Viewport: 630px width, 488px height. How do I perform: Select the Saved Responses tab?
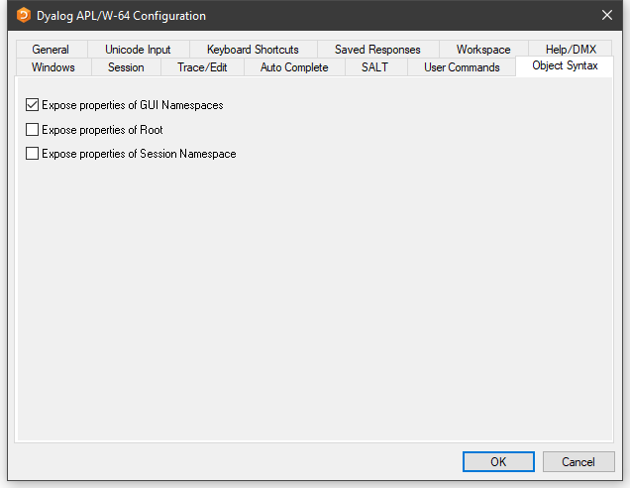pyautogui.click(x=377, y=50)
